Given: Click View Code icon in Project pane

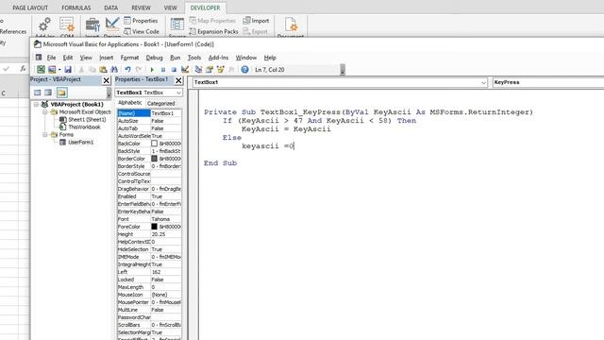Looking at the screenshot, I should tap(38, 93).
